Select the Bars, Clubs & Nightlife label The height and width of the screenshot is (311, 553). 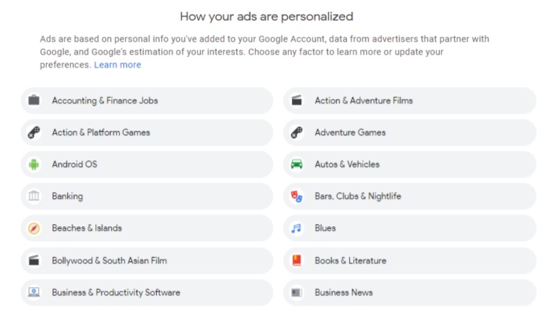(358, 196)
